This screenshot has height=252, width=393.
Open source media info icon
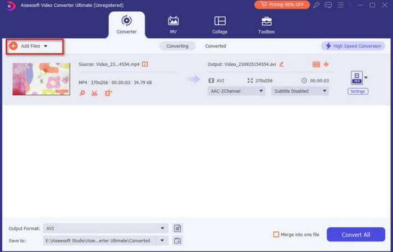pyautogui.click(x=145, y=64)
